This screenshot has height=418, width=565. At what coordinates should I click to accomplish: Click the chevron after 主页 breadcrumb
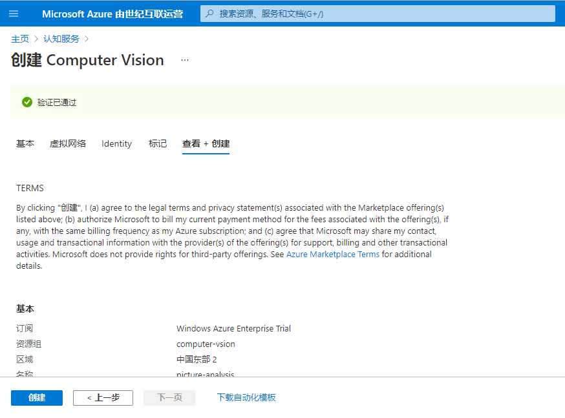click(36, 39)
